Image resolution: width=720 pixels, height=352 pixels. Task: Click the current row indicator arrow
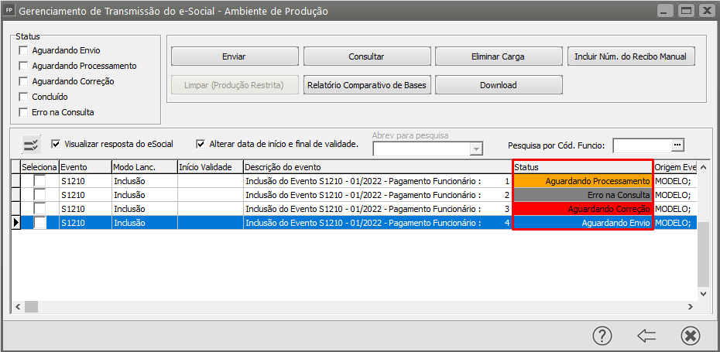pos(16,223)
